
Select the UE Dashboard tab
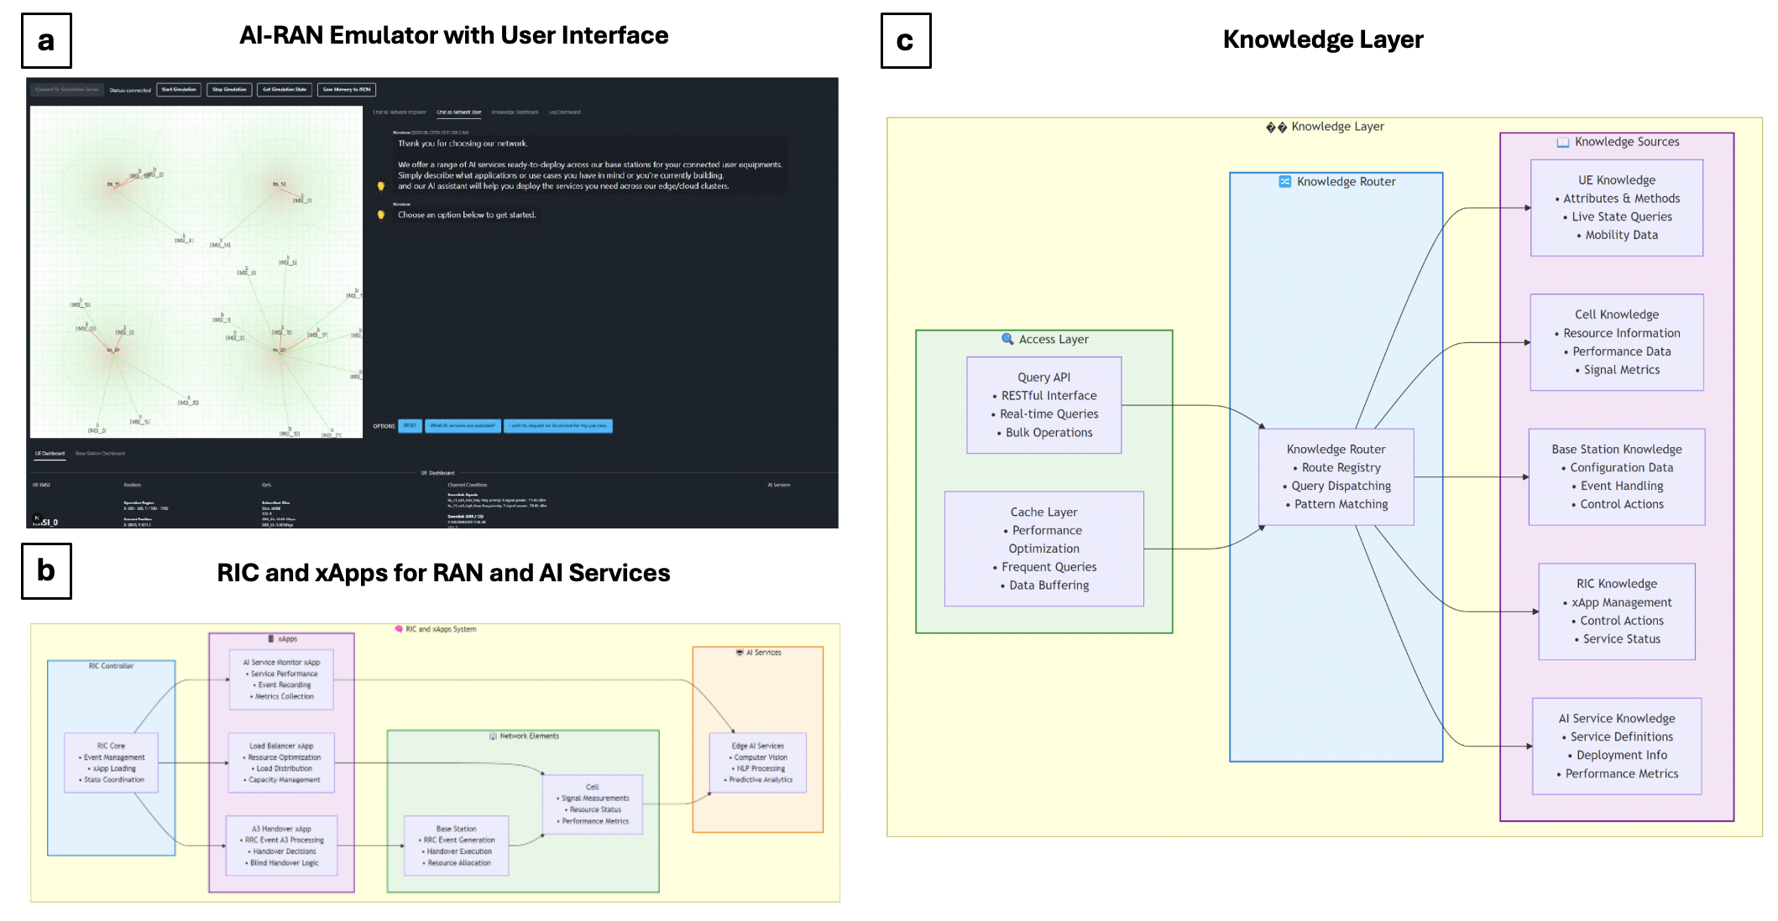click(x=50, y=454)
